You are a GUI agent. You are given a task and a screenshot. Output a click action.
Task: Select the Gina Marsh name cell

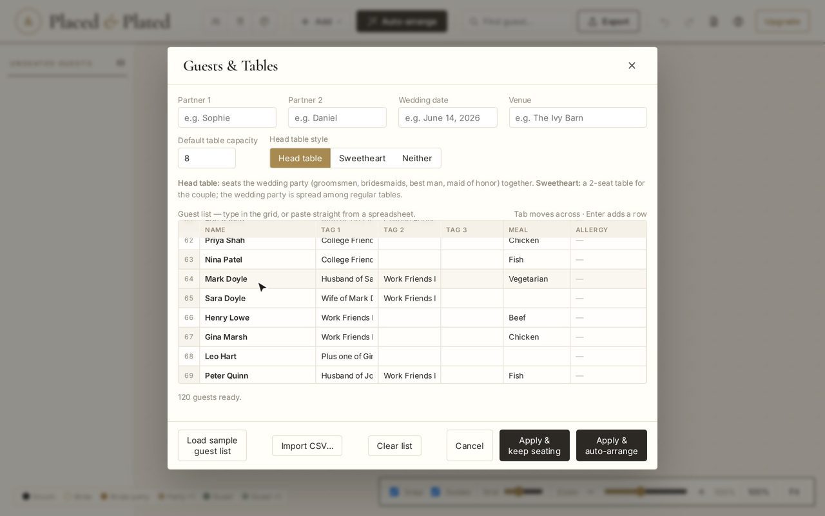[x=258, y=337]
